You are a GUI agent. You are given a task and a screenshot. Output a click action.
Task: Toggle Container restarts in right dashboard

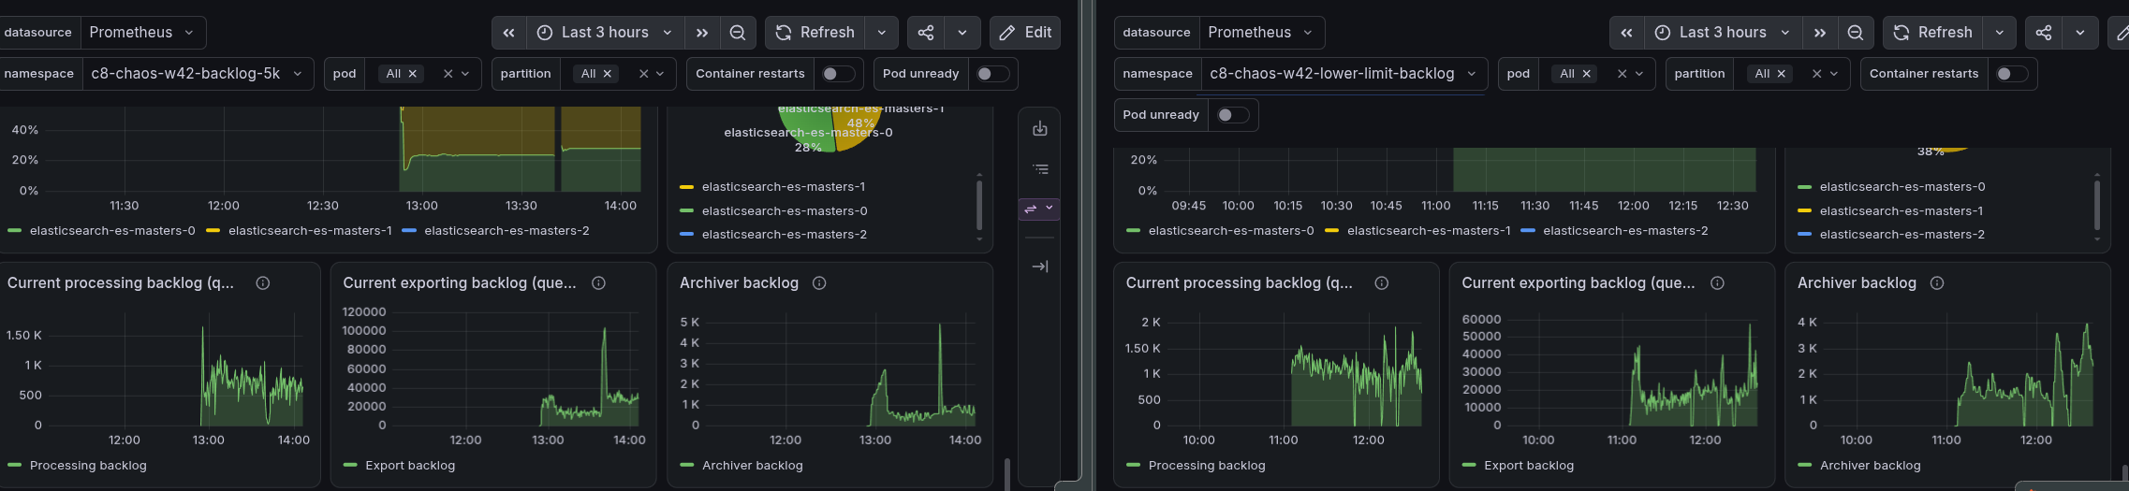pos(2011,74)
